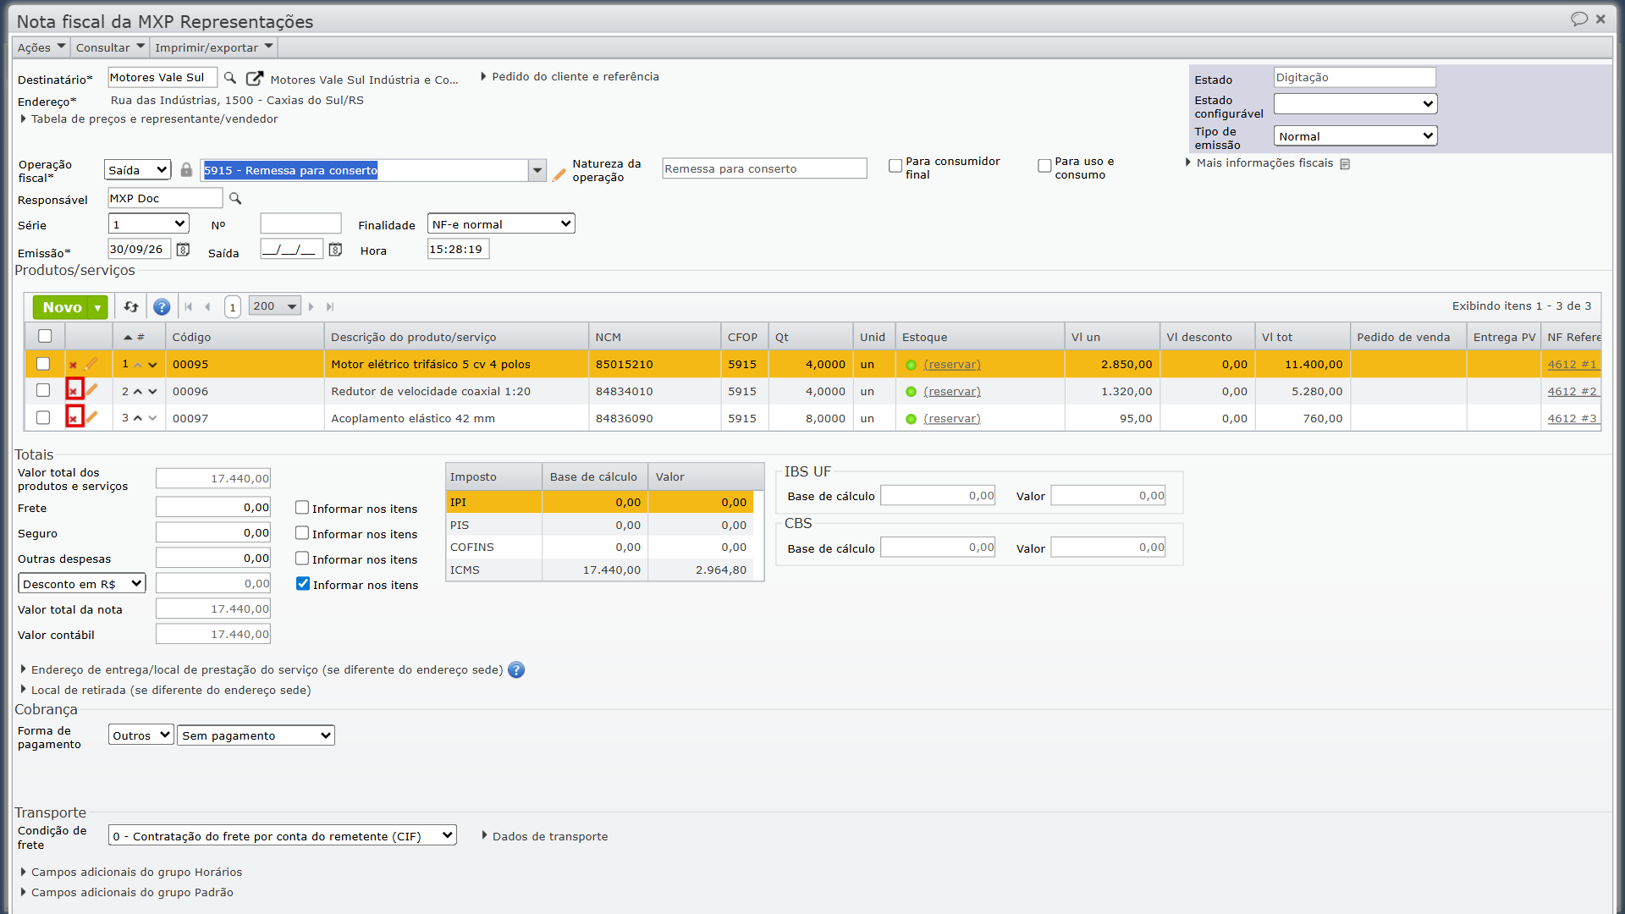This screenshot has width=1625, height=914.
Task: Click the Nº input field
Action: [300, 224]
